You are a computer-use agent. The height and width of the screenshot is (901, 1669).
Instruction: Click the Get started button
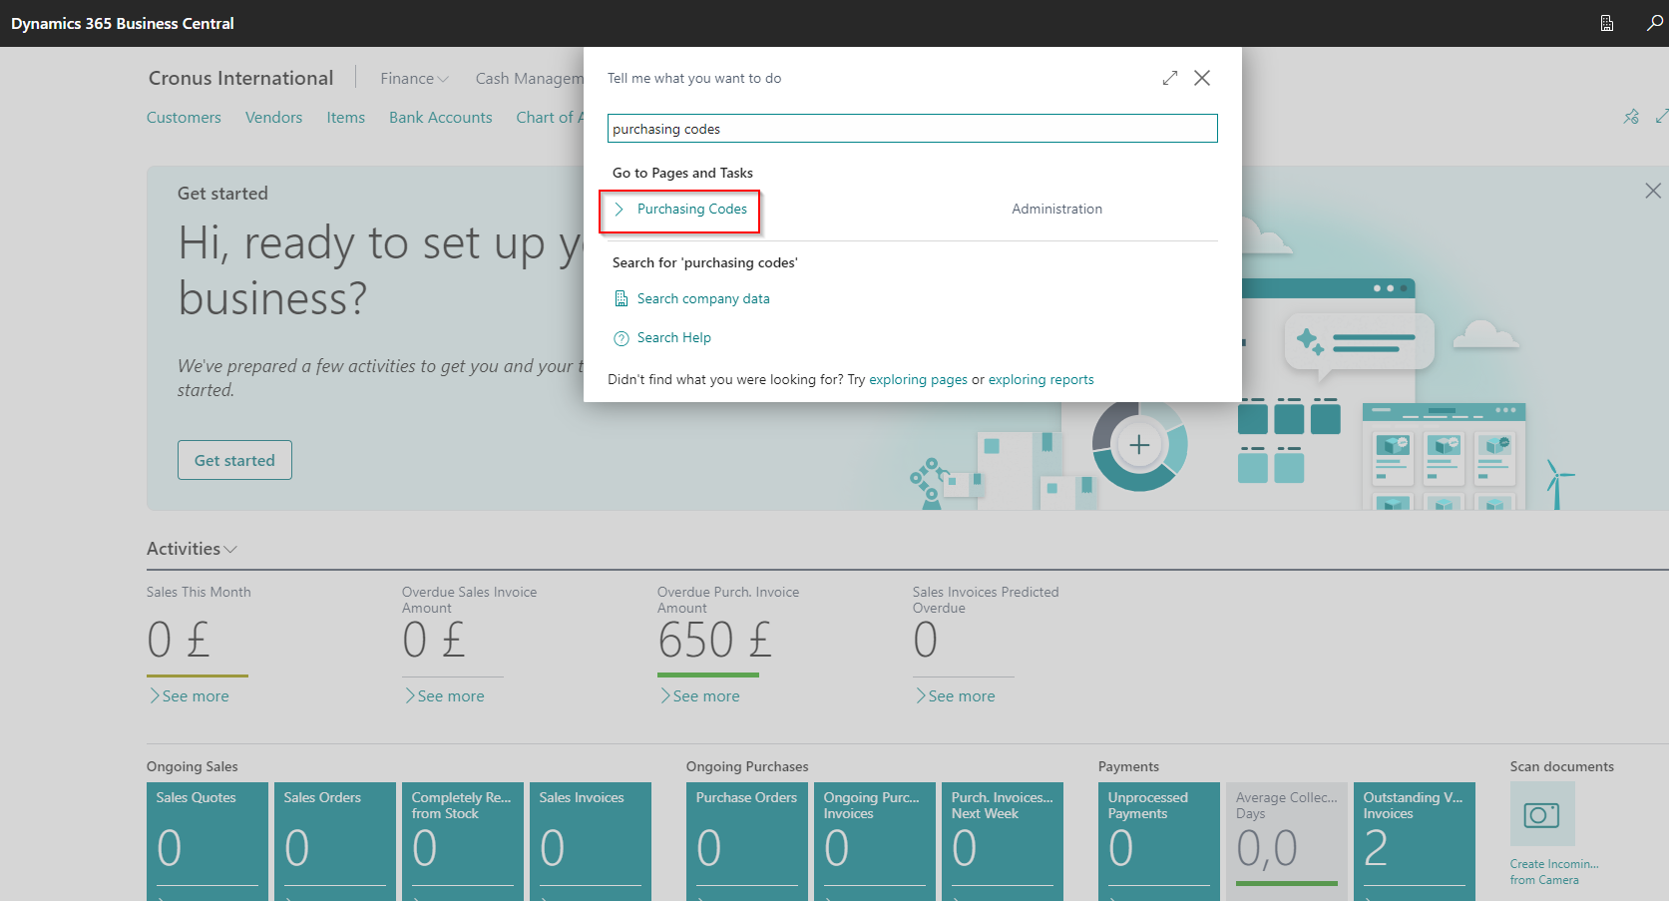(x=234, y=460)
